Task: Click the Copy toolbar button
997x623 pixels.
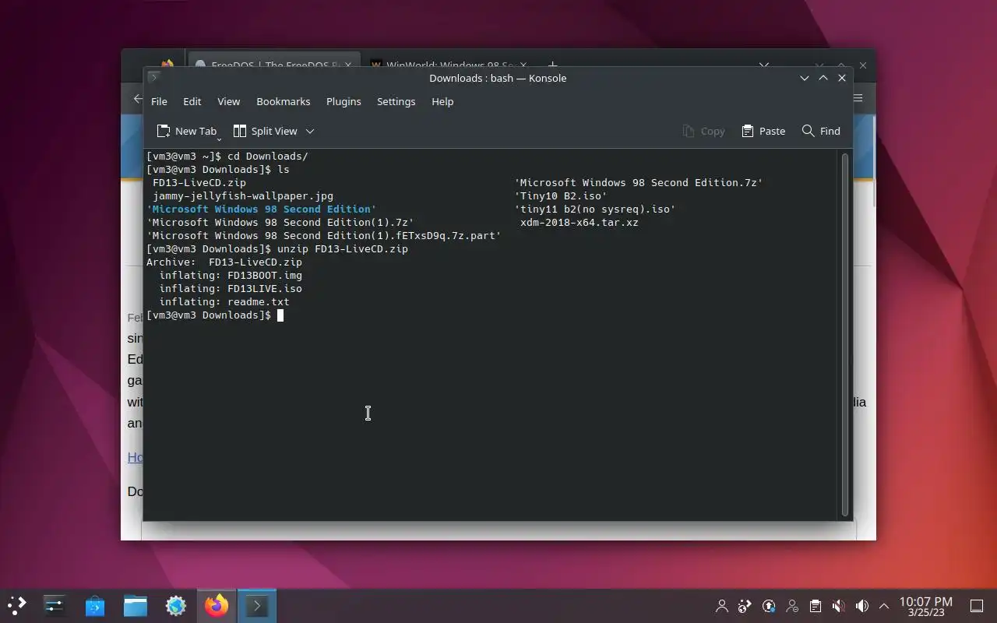Action: coord(703,131)
